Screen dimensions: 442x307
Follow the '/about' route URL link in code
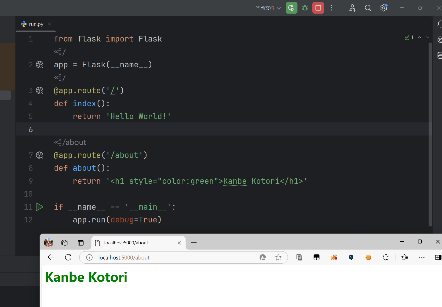(124, 155)
